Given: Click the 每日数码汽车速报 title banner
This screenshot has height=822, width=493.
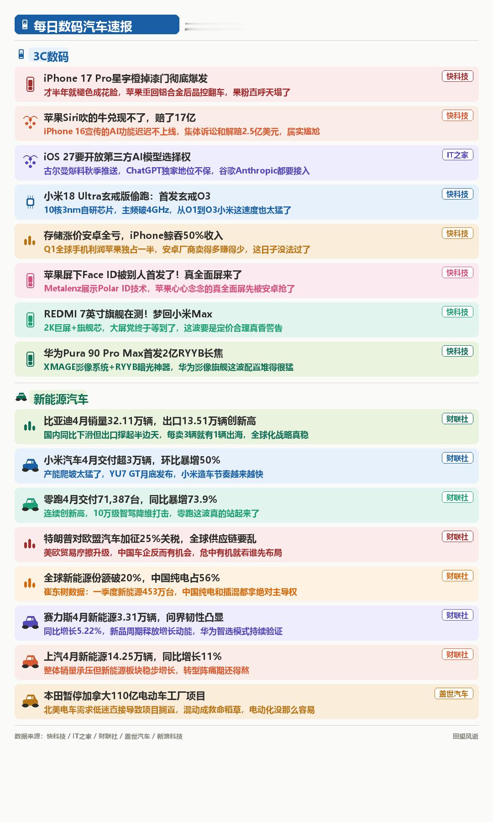Looking at the screenshot, I should tap(97, 25).
